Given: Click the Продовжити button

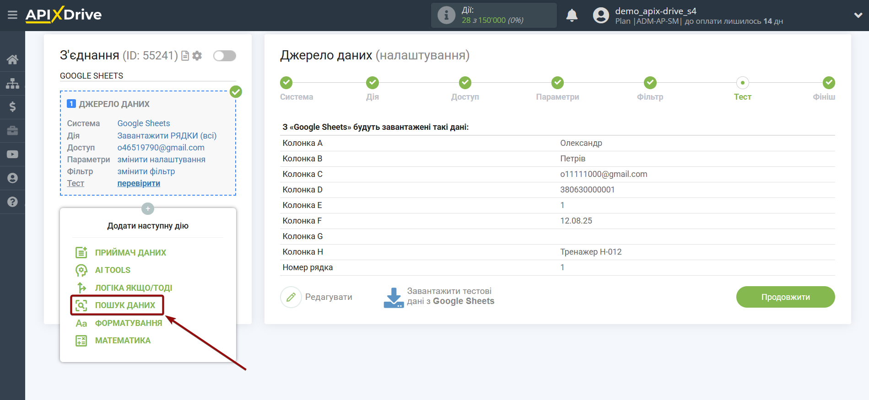Looking at the screenshot, I should click(x=785, y=297).
